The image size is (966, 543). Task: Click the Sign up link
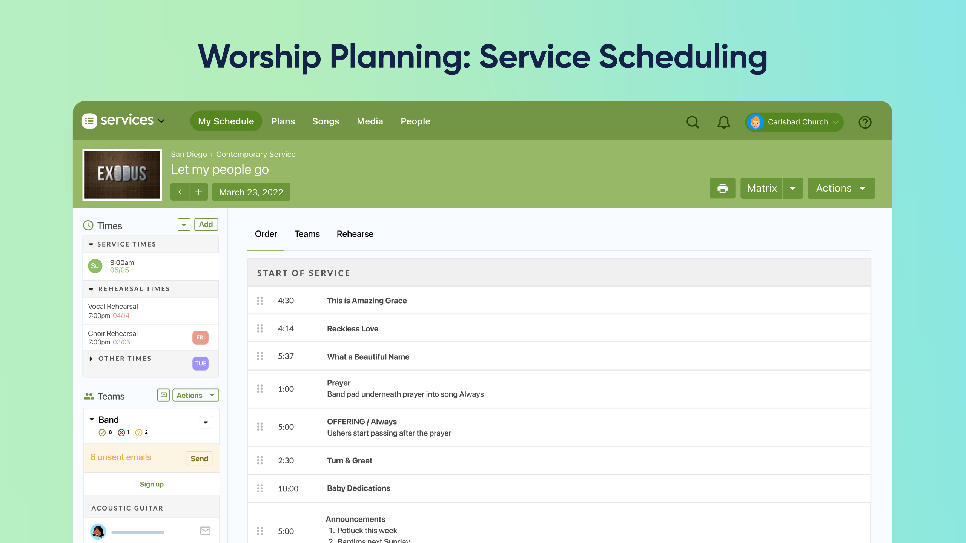(151, 484)
